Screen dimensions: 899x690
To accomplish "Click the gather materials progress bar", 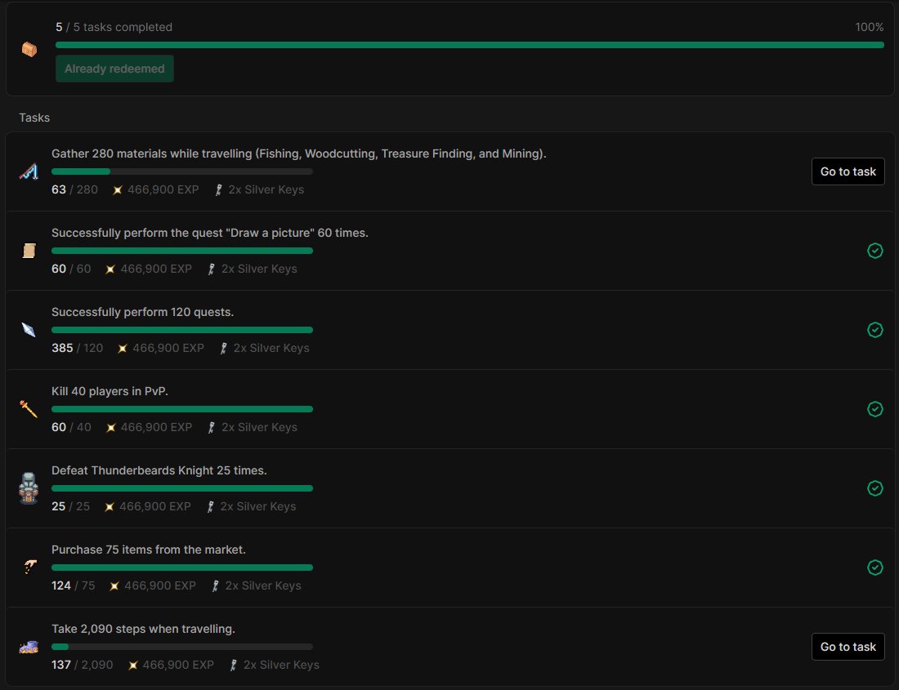I will pos(182,171).
